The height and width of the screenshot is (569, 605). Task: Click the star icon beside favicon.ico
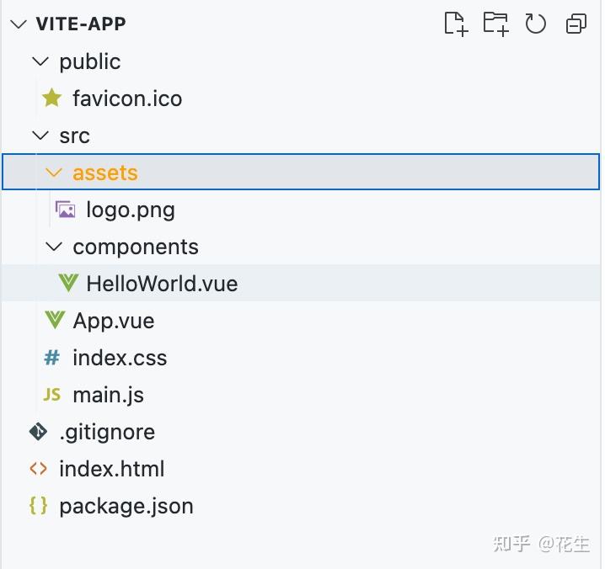[52, 98]
